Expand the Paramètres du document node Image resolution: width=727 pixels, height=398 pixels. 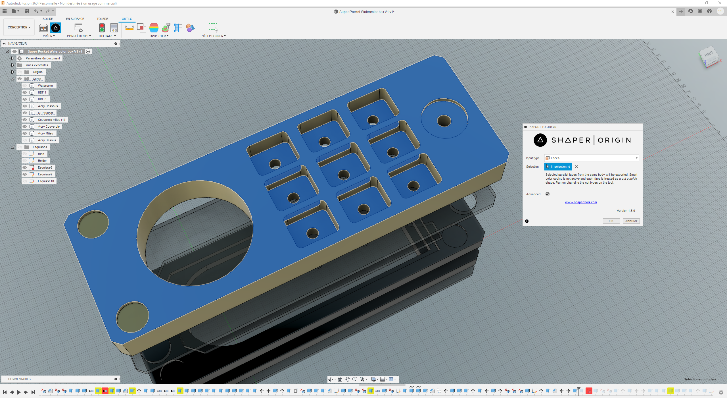[13, 58]
